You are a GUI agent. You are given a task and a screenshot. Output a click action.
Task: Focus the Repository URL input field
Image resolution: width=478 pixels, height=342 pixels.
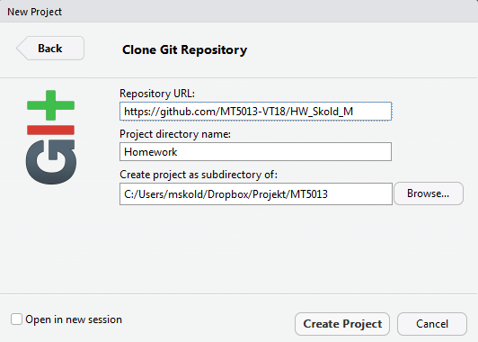(x=255, y=112)
